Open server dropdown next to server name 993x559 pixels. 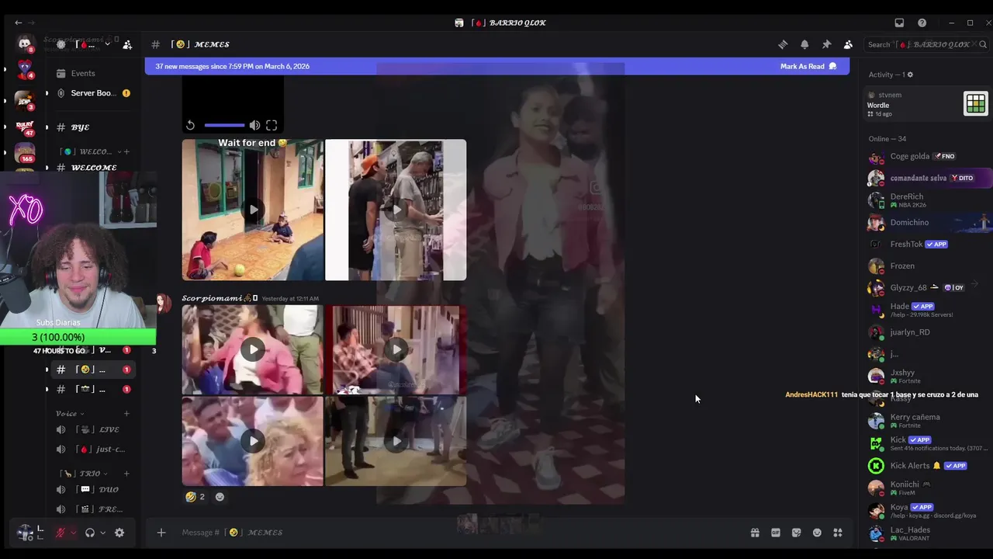tap(107, 44)
